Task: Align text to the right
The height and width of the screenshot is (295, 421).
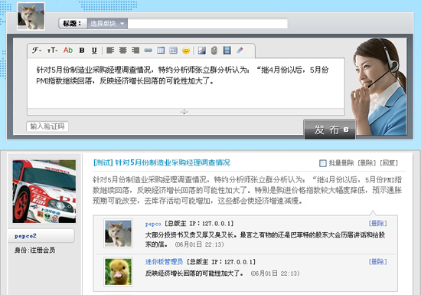Action: tap(135, 51)
